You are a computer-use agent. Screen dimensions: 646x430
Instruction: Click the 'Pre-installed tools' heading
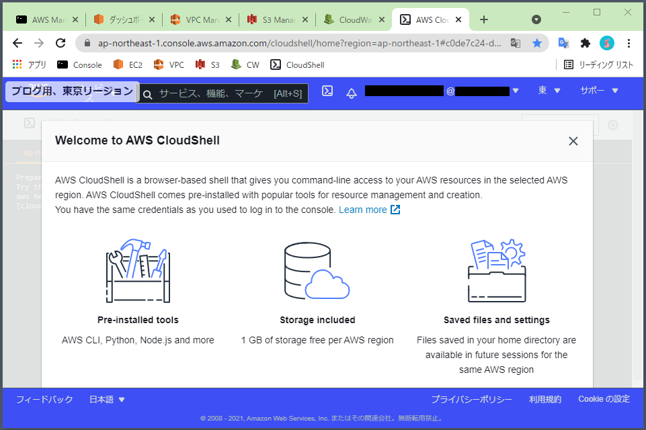pos(138,320)
